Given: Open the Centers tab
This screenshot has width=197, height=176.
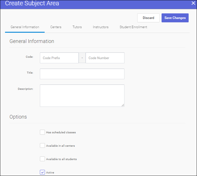Looking at the screenshot, I should tap(56, 27).
